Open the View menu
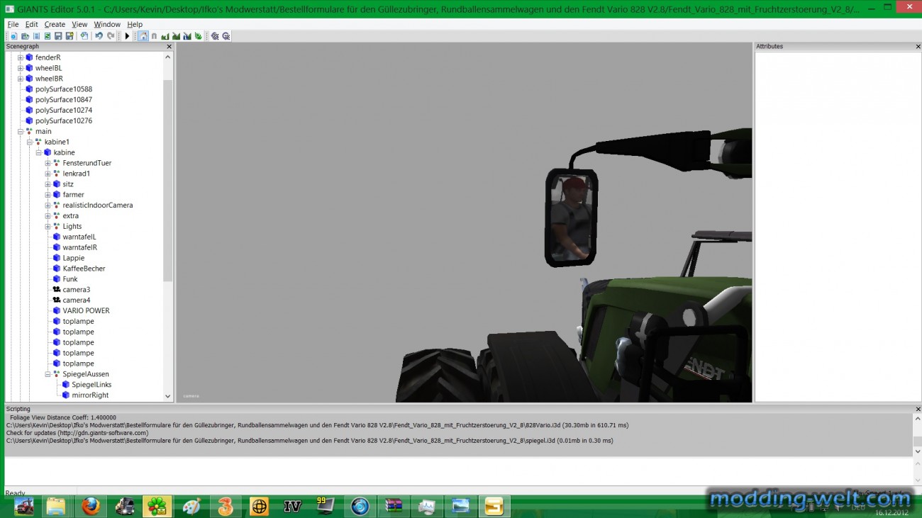This screenshot has width=922, height=518. pyautogui.click(x=79, y=24)
